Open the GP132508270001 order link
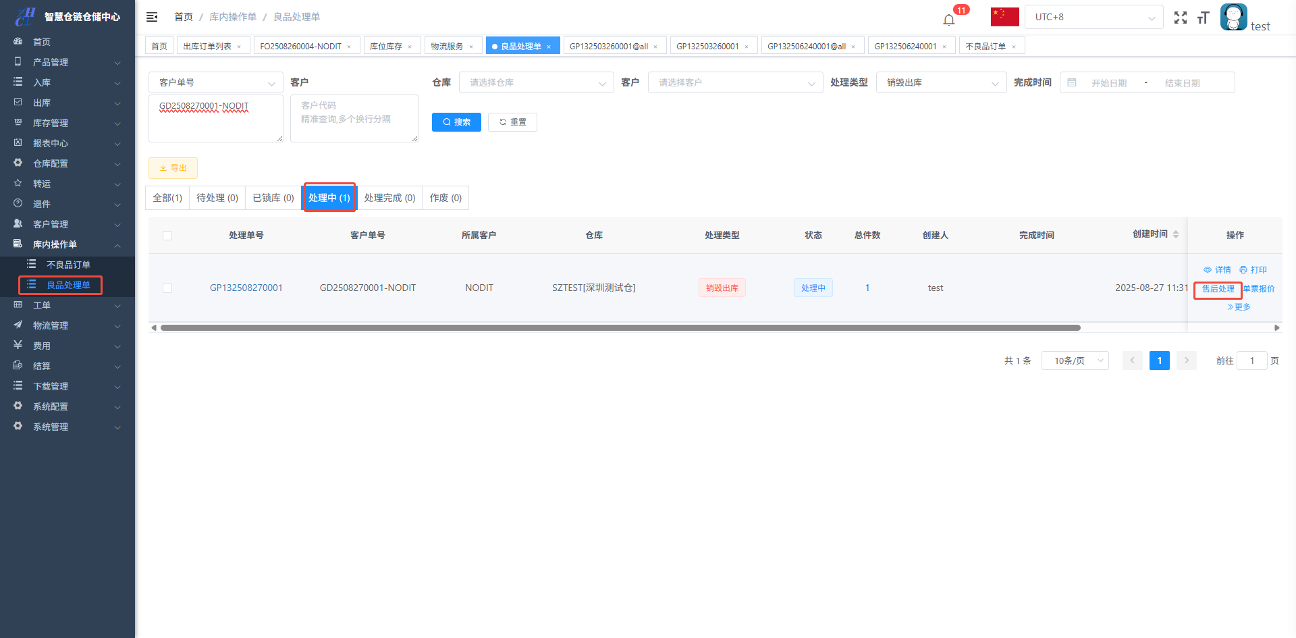This screenshot has height=638, width=1296. click(246, 288)
